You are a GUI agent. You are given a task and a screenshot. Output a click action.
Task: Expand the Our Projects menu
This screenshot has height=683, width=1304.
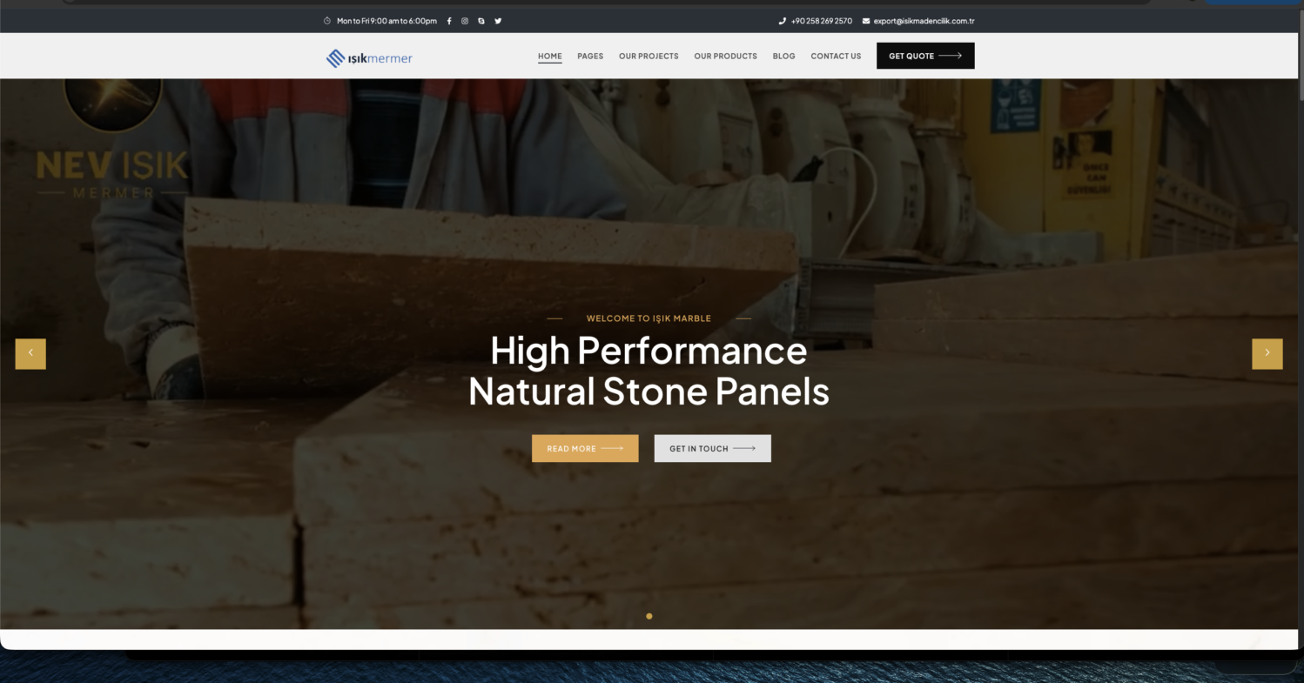tap(649, 56)
